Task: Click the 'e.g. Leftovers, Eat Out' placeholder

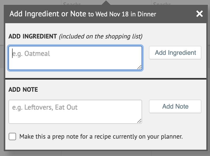Action: click(45, 108)
